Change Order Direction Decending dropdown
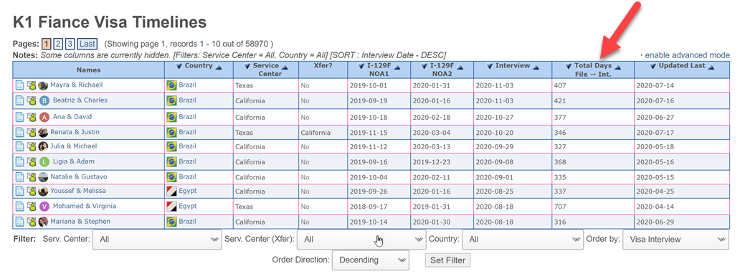 (x=371, y=260)
